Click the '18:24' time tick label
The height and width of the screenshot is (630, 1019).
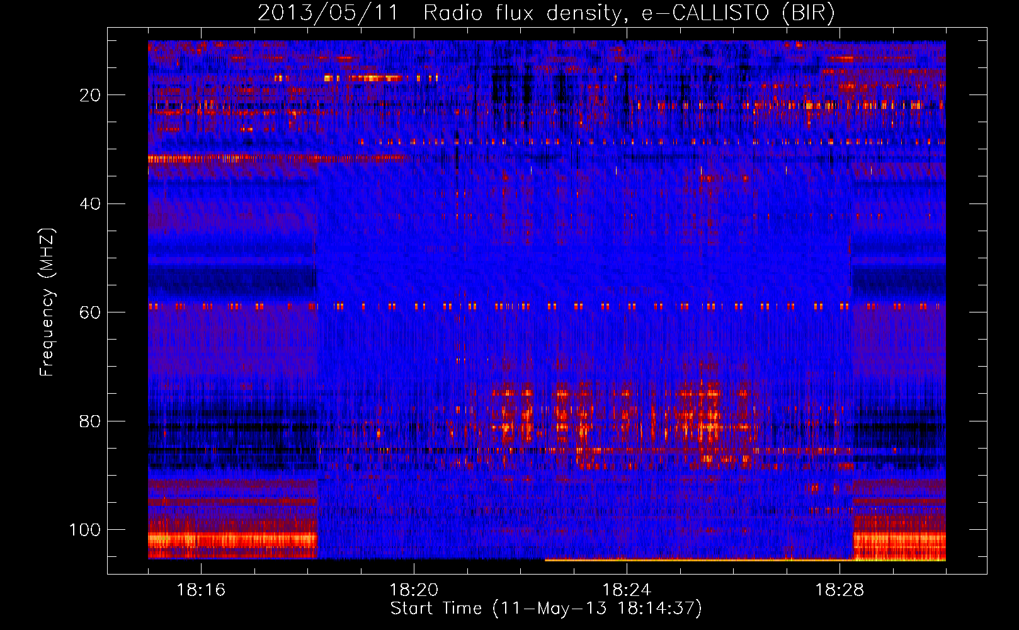(627, 590)
